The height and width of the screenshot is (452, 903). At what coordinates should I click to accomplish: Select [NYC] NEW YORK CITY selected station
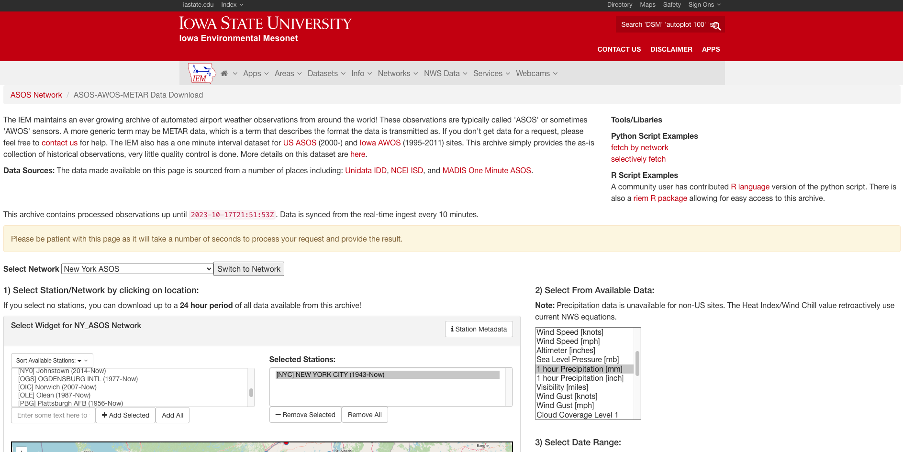tap(387, 375)
